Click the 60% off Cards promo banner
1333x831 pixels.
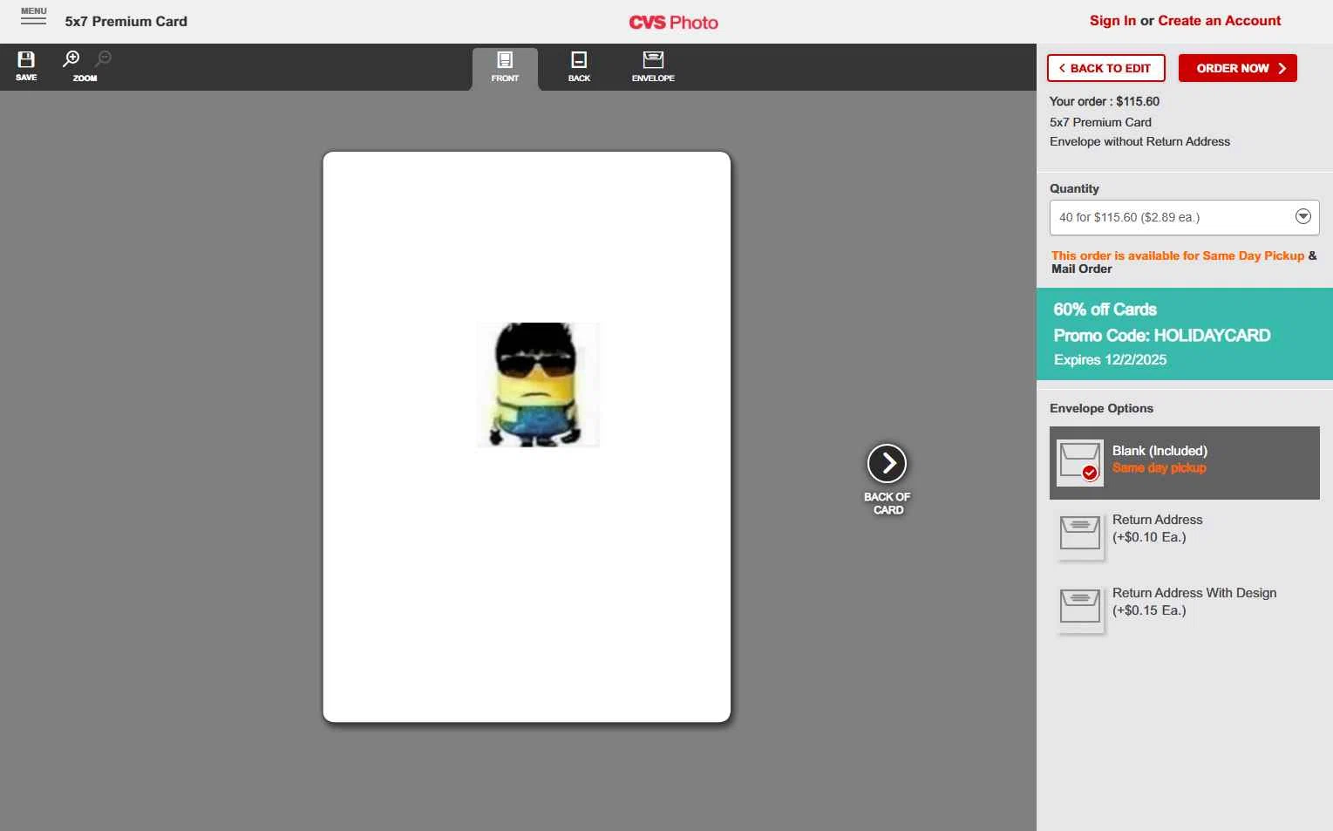[1184, 334]
